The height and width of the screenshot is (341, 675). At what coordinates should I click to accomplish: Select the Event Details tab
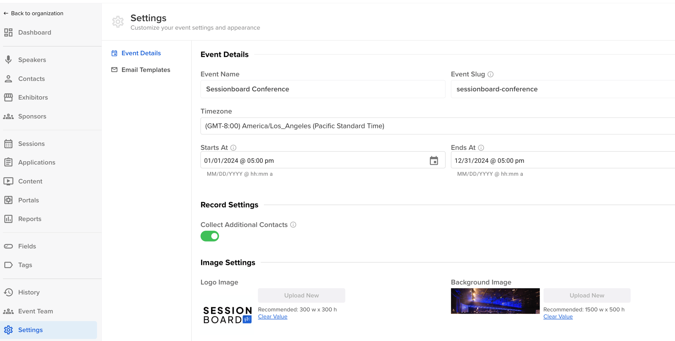(x=141, y=53)
